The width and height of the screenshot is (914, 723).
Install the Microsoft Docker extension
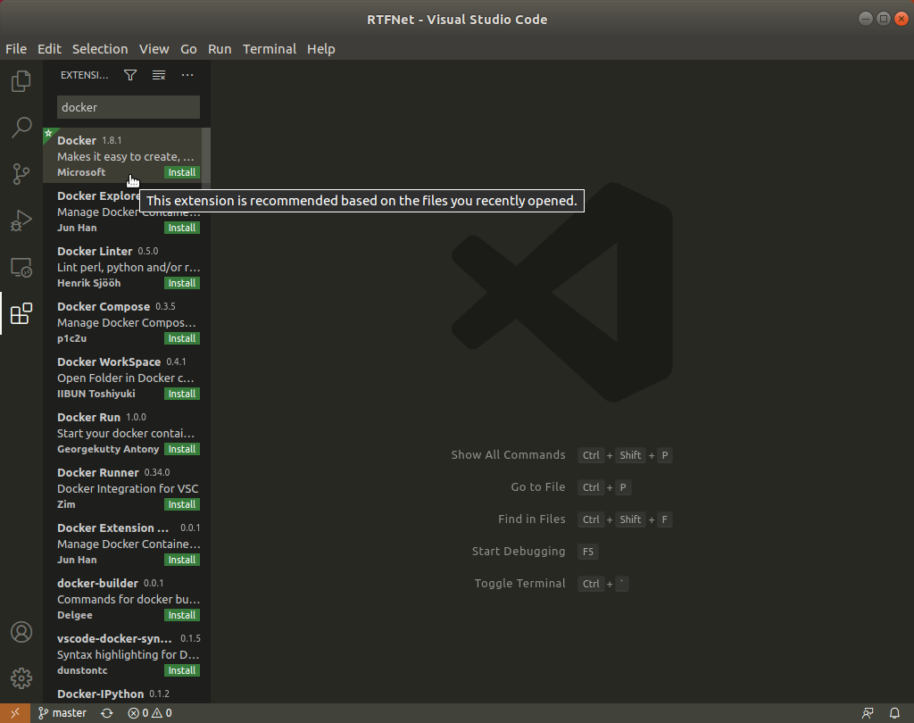click(182, 172)
